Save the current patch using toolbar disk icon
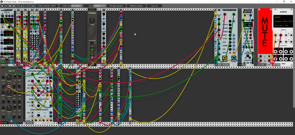Viewport: 295px width, 135px height. coord(10,6)
